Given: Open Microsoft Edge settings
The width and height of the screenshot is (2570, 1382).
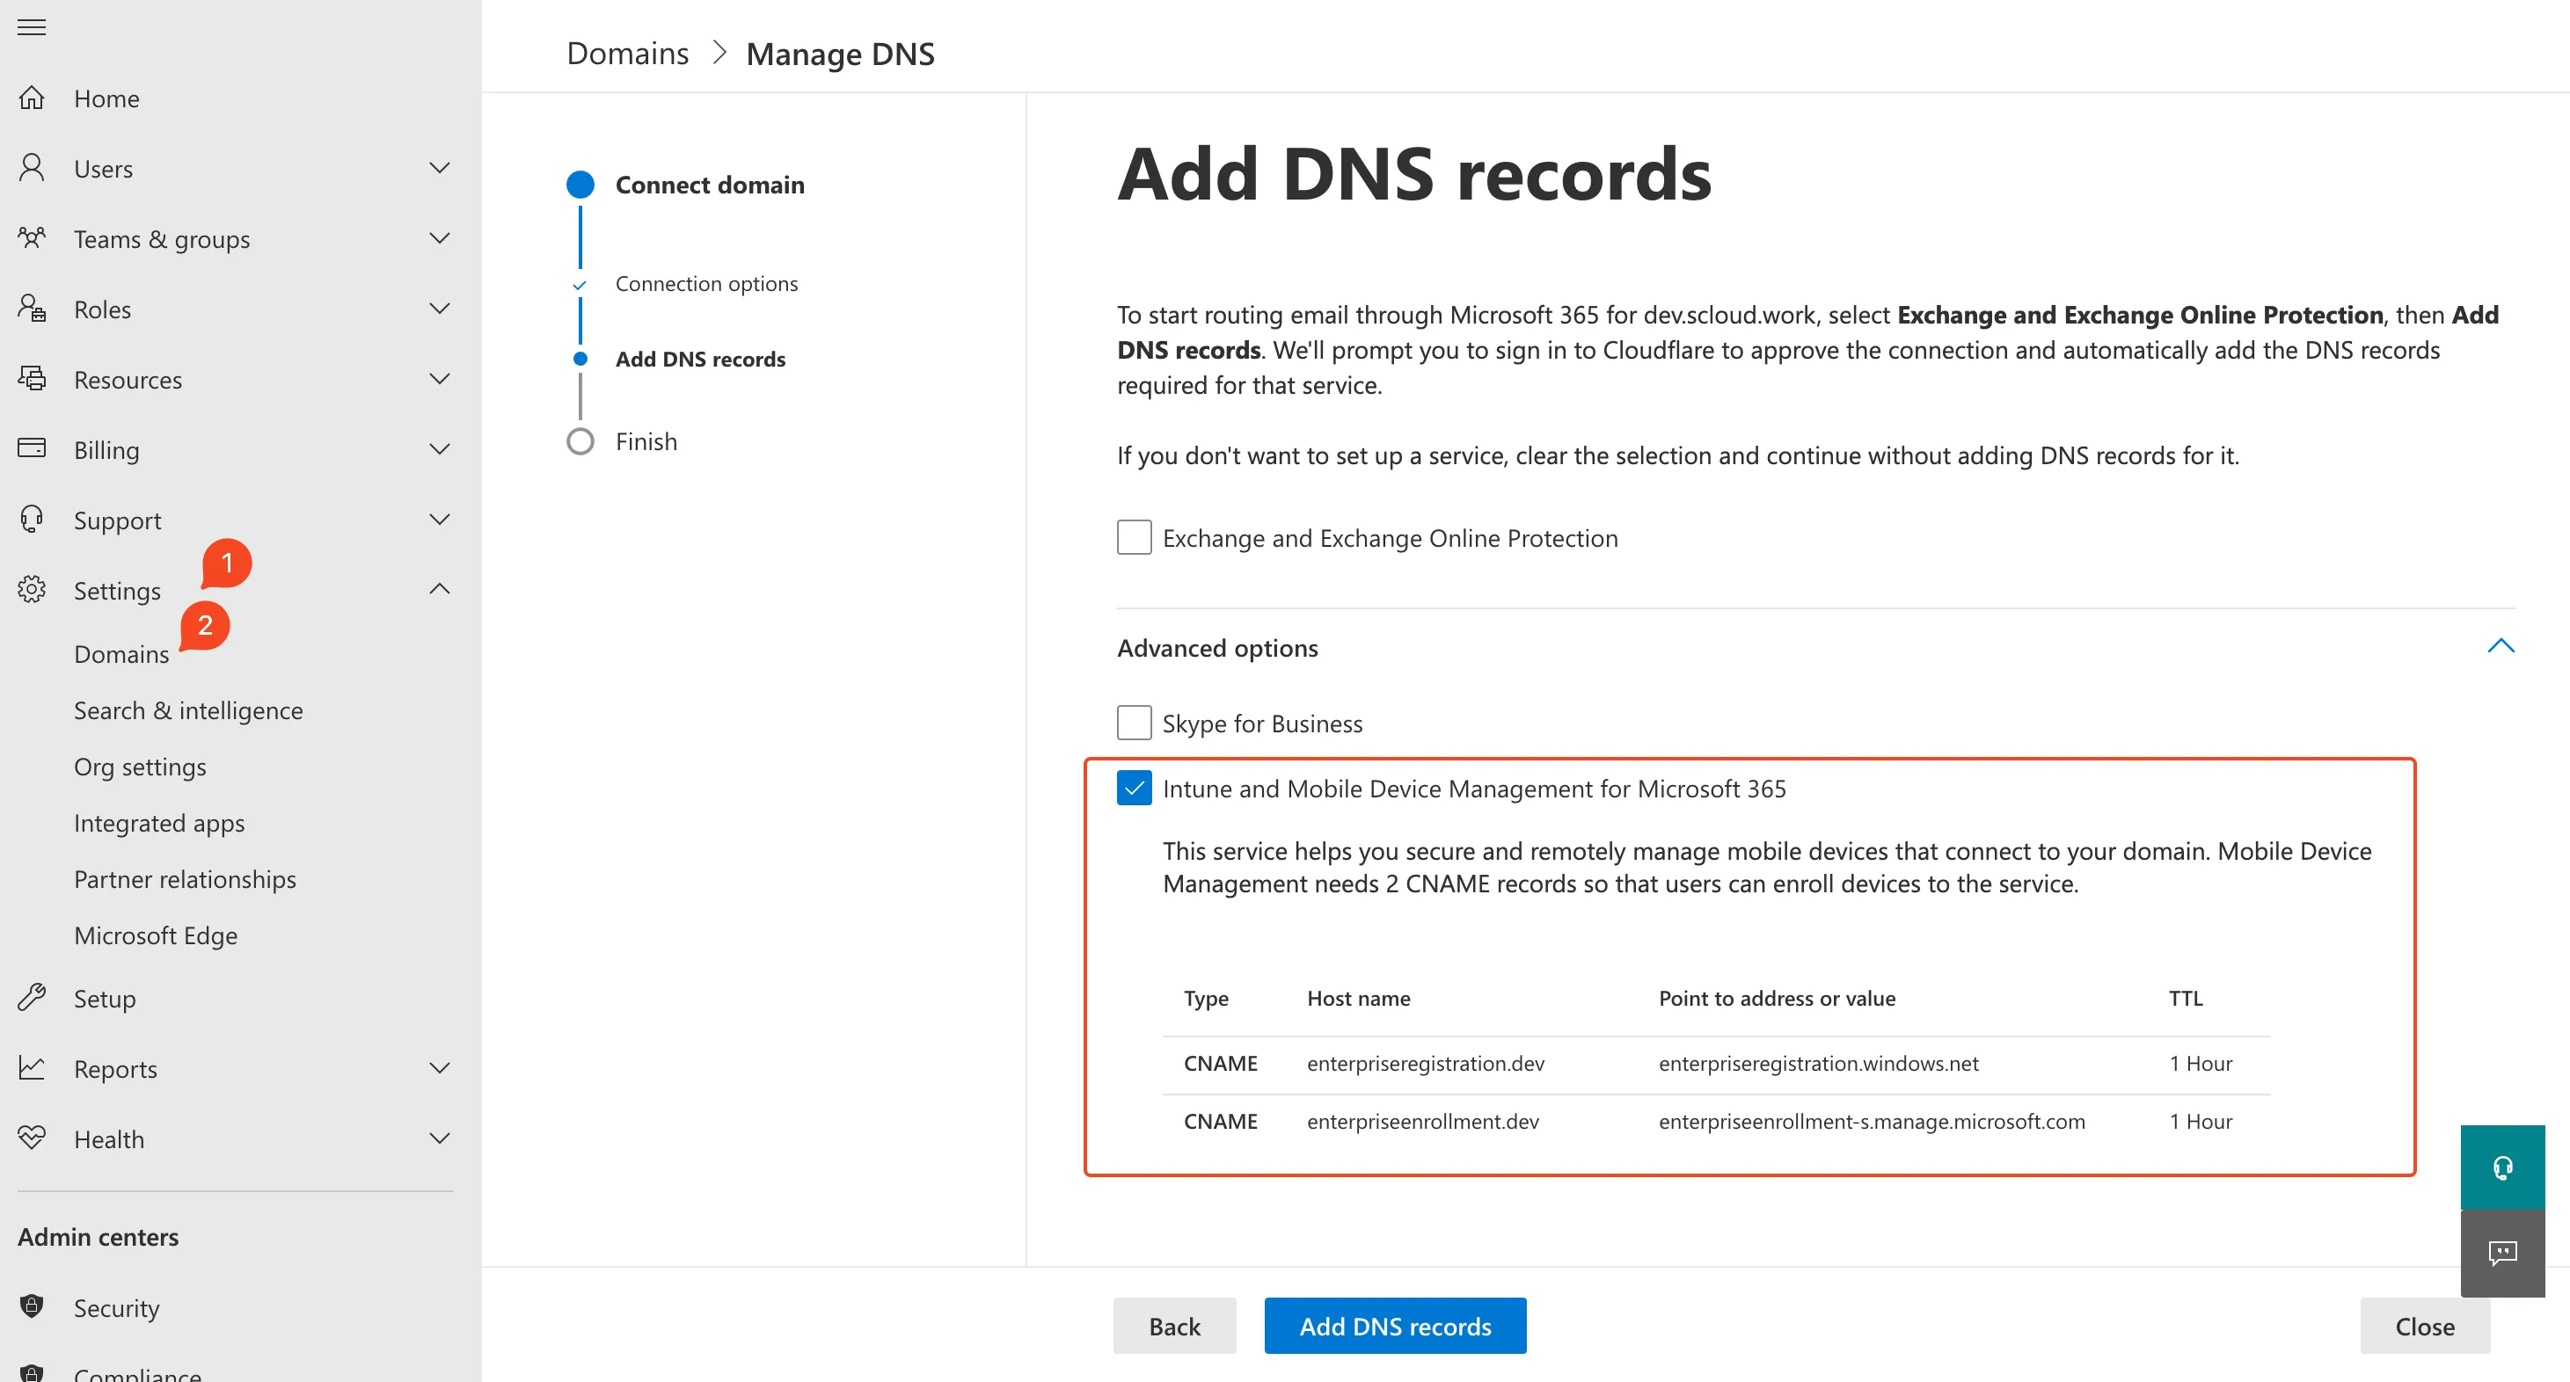Looking at the screenshot, I should pyautogui.click(x=156, y=935).
